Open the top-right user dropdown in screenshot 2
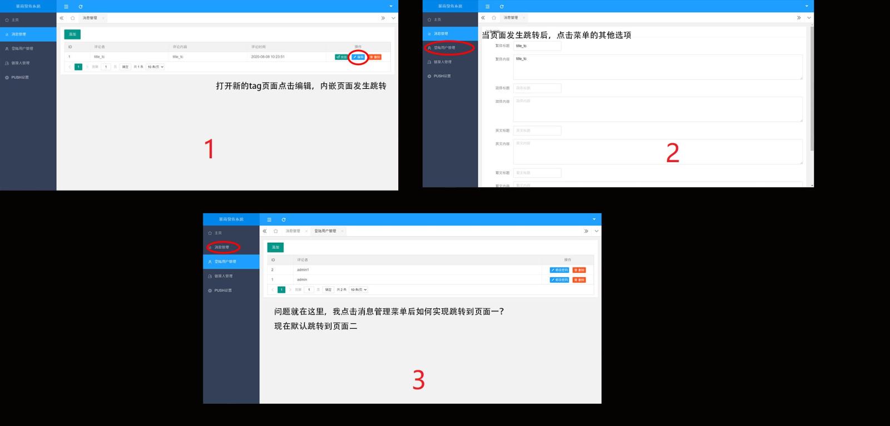 (807, 6)
